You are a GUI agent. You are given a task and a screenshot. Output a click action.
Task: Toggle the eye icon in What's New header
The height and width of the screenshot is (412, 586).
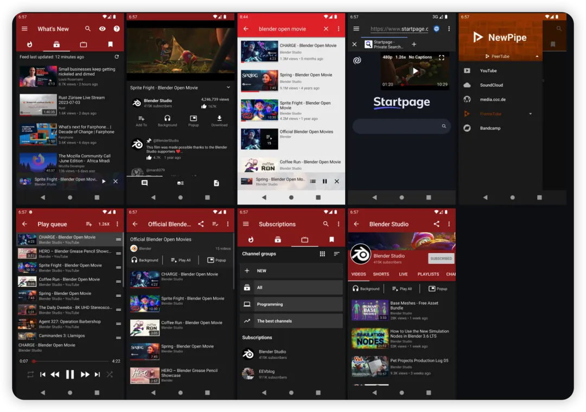103,29
